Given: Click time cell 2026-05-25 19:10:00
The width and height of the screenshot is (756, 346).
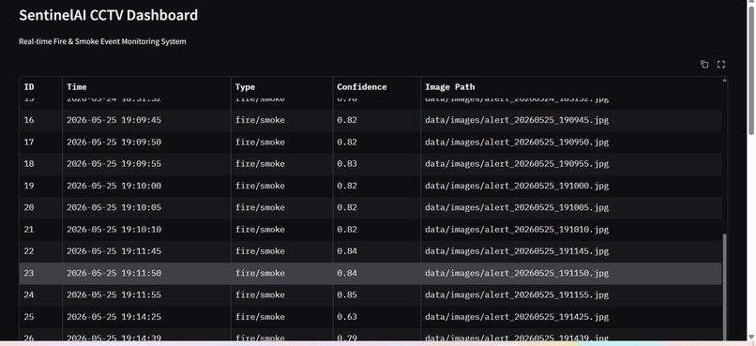Looking at the screenshot, I should coord(146,186).
